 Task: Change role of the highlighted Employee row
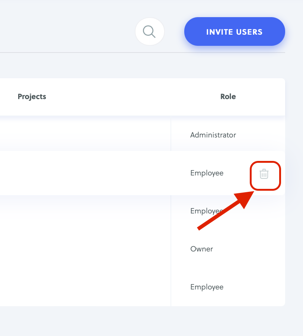click(207, 173)
